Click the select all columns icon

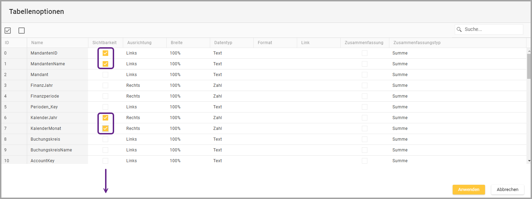point(8,31)
